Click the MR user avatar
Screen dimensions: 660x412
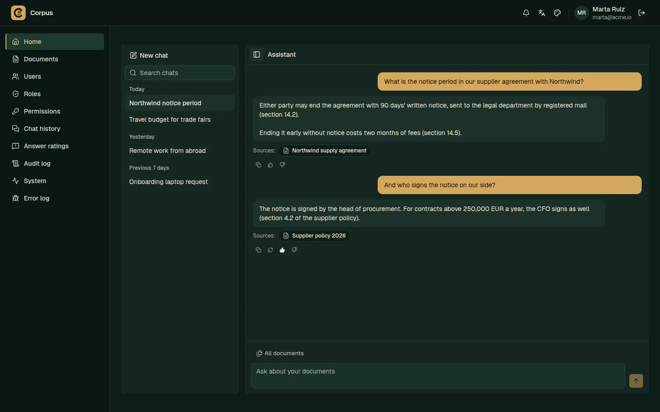click(582, 13)
